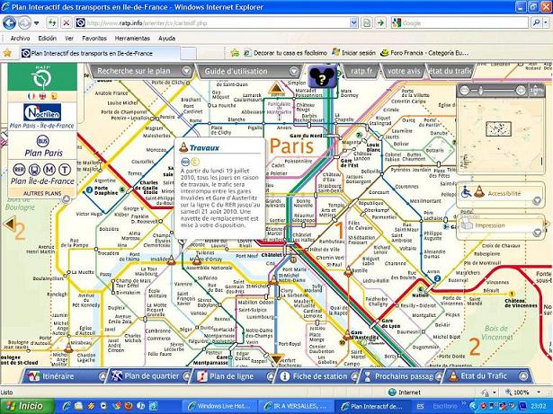553x414 pixels.
Task: Click the browser Refresh button
Action: [52, 23]
